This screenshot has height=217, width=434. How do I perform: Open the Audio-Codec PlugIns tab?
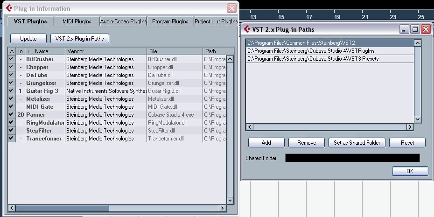123,21
